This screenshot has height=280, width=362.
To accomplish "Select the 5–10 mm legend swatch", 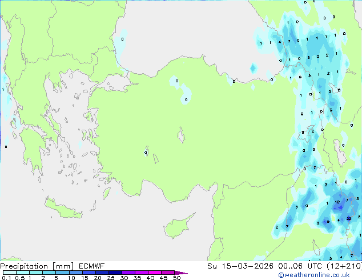I will point(62,273).
